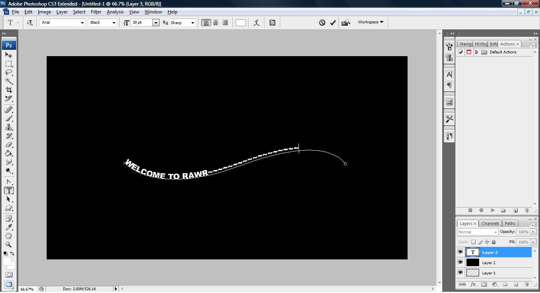Toggle Quick Mask mode

click(9, 274)
